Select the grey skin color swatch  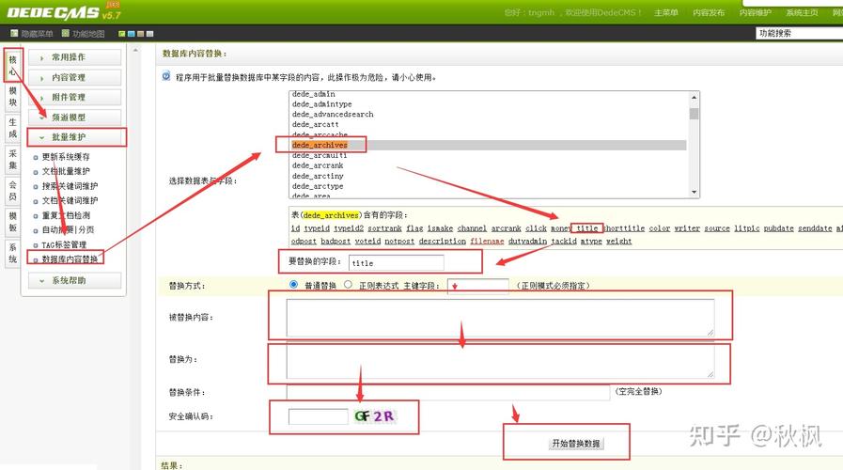click(x=149, y=34)
